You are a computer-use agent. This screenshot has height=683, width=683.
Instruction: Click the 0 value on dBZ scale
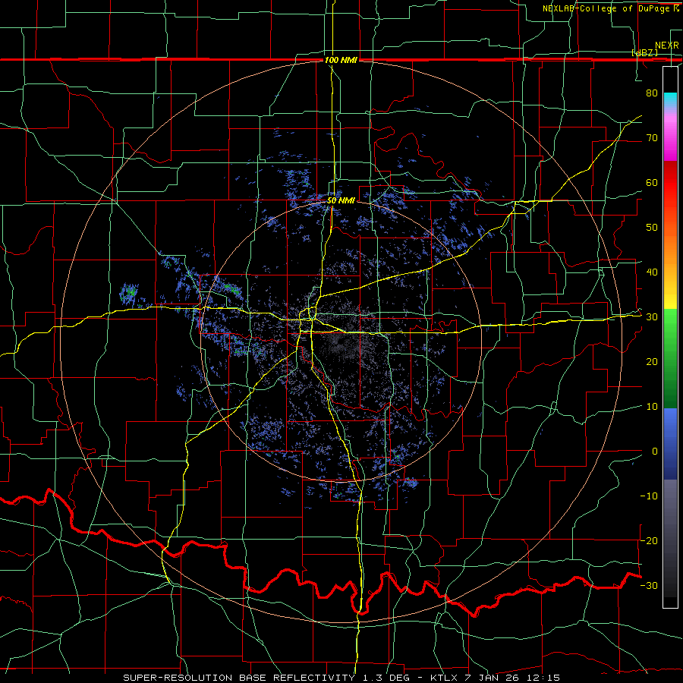(655, 452)
